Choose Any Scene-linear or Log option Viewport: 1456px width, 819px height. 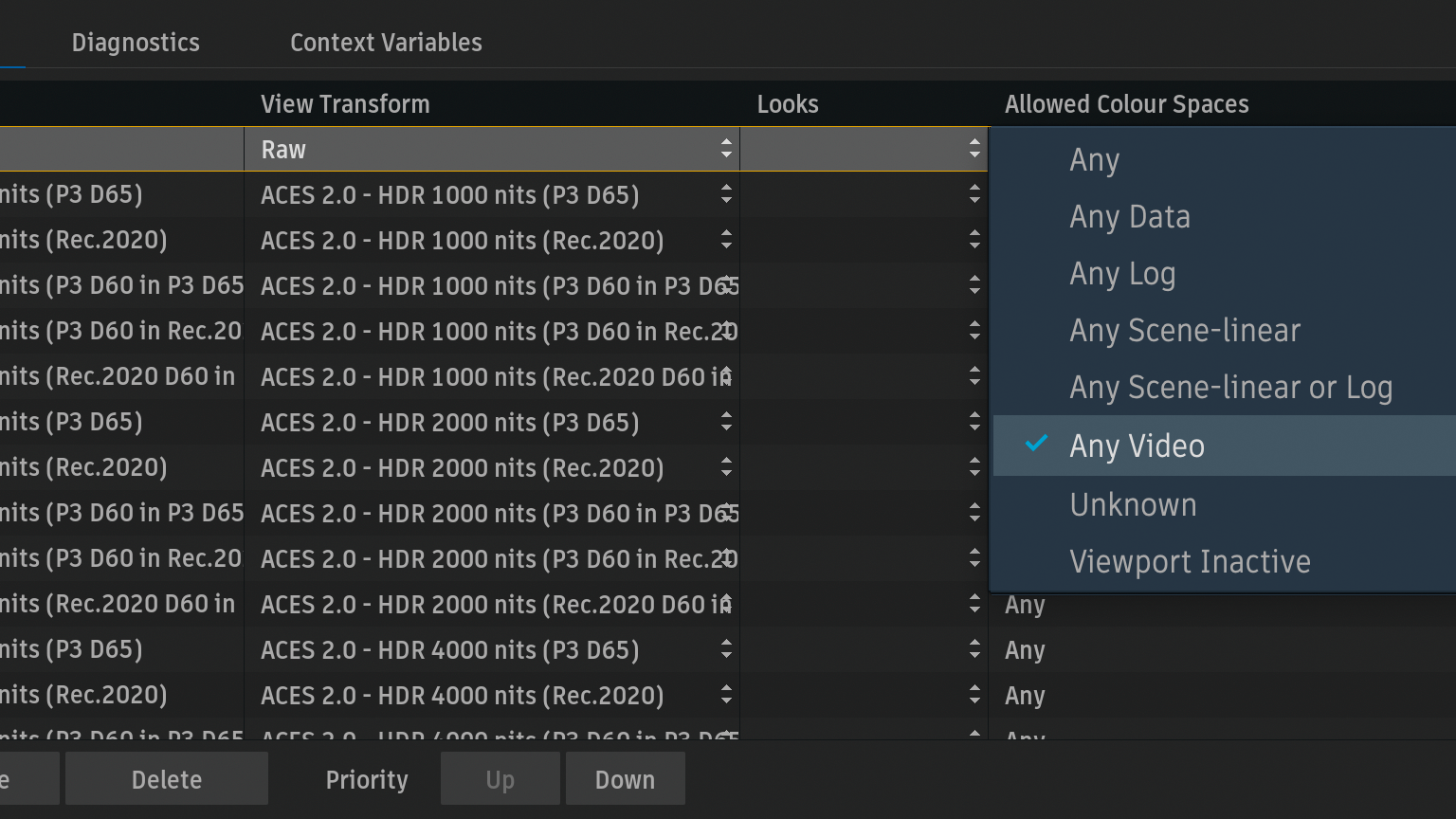tap(1225, 388)
